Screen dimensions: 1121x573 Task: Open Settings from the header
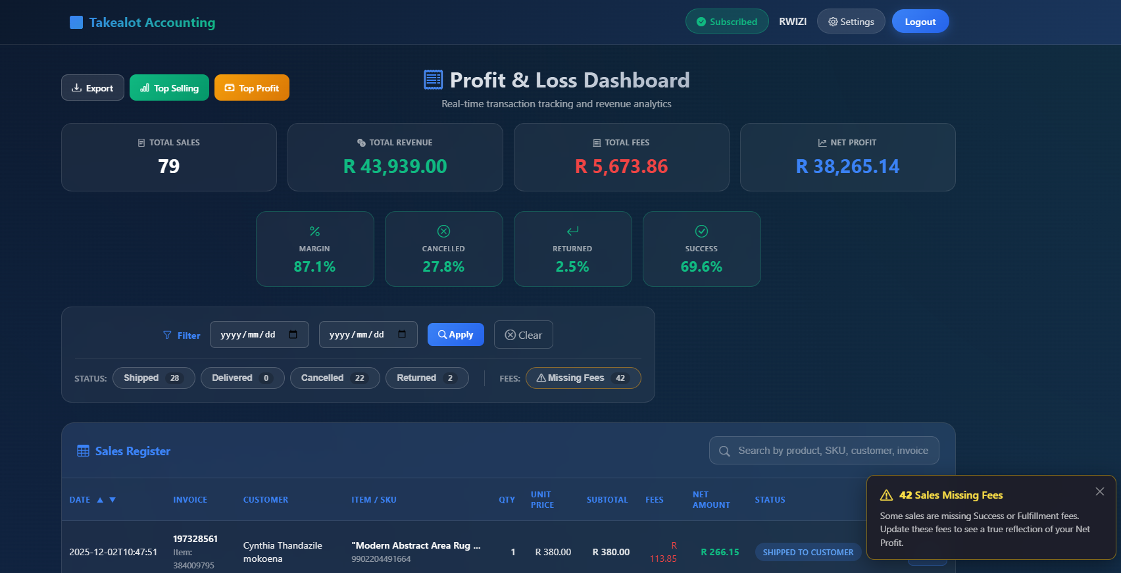coord(851,22)
